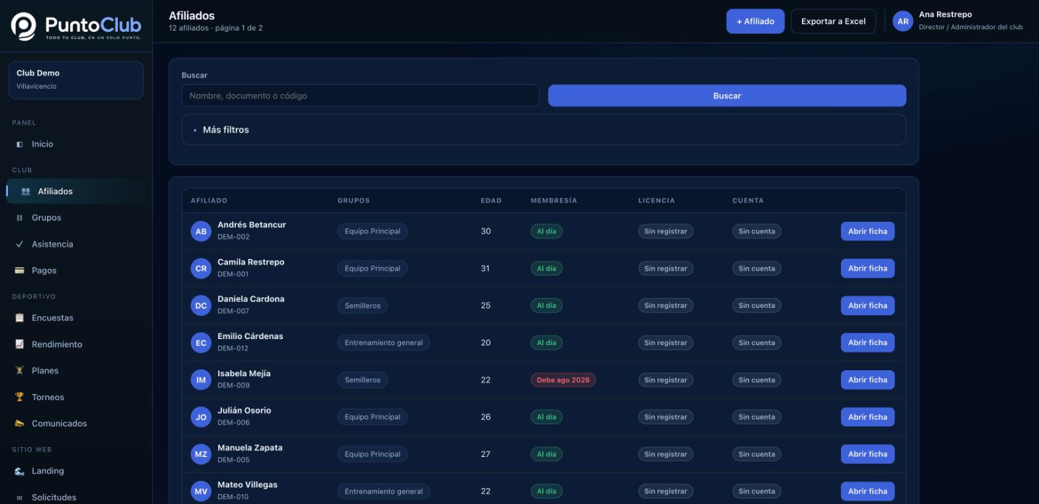
Task: Click Exportar a Excel
Action: click(833, 21)
